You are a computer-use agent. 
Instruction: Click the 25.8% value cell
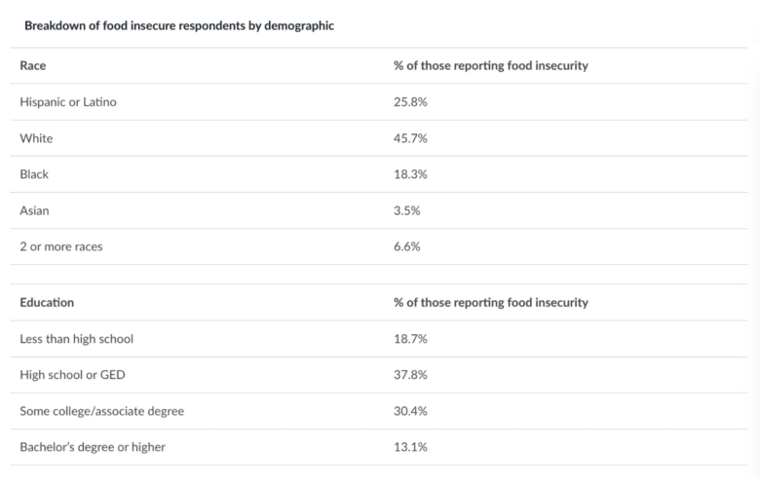point(410,102)
